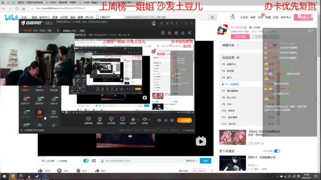This screenshot has width=321, height=180.
Task: Open 历史 in bilibili header
Action: 276,17
